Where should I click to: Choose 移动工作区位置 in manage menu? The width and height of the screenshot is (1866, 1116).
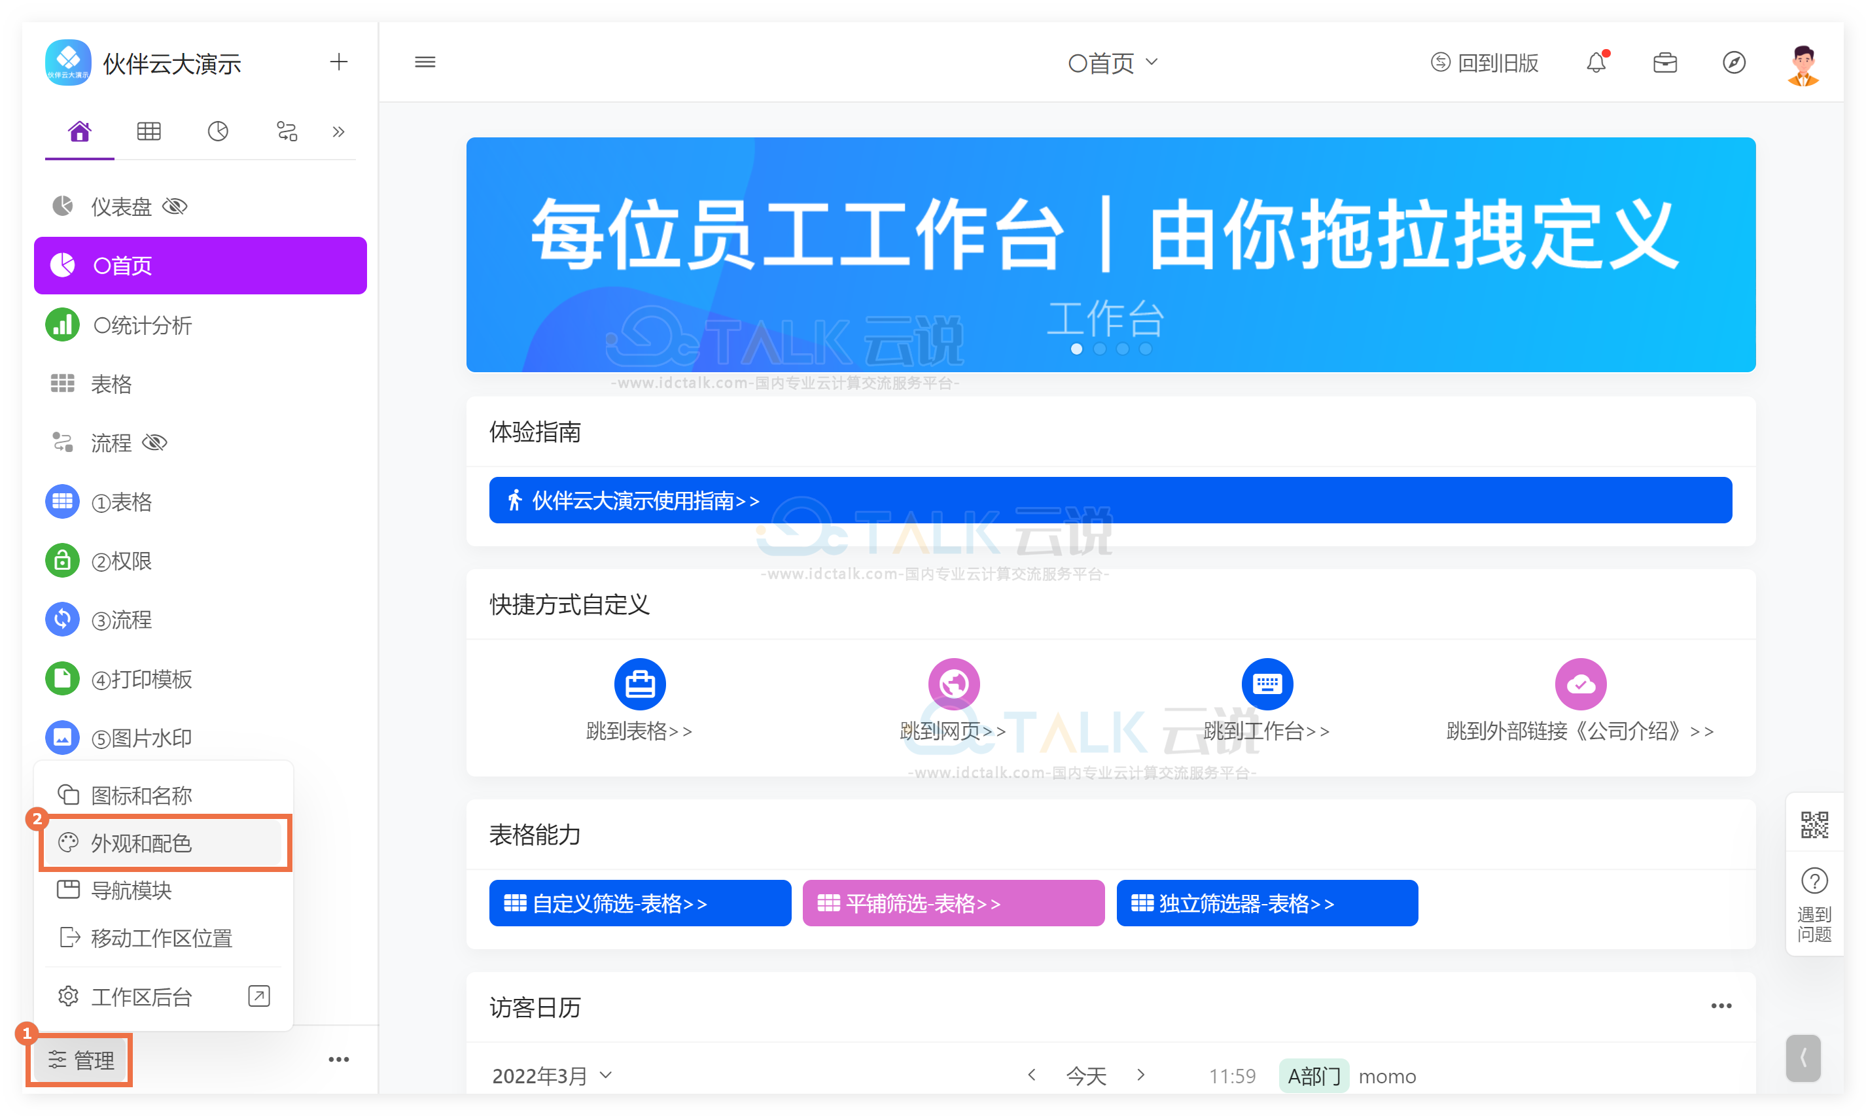coord(163,938)
